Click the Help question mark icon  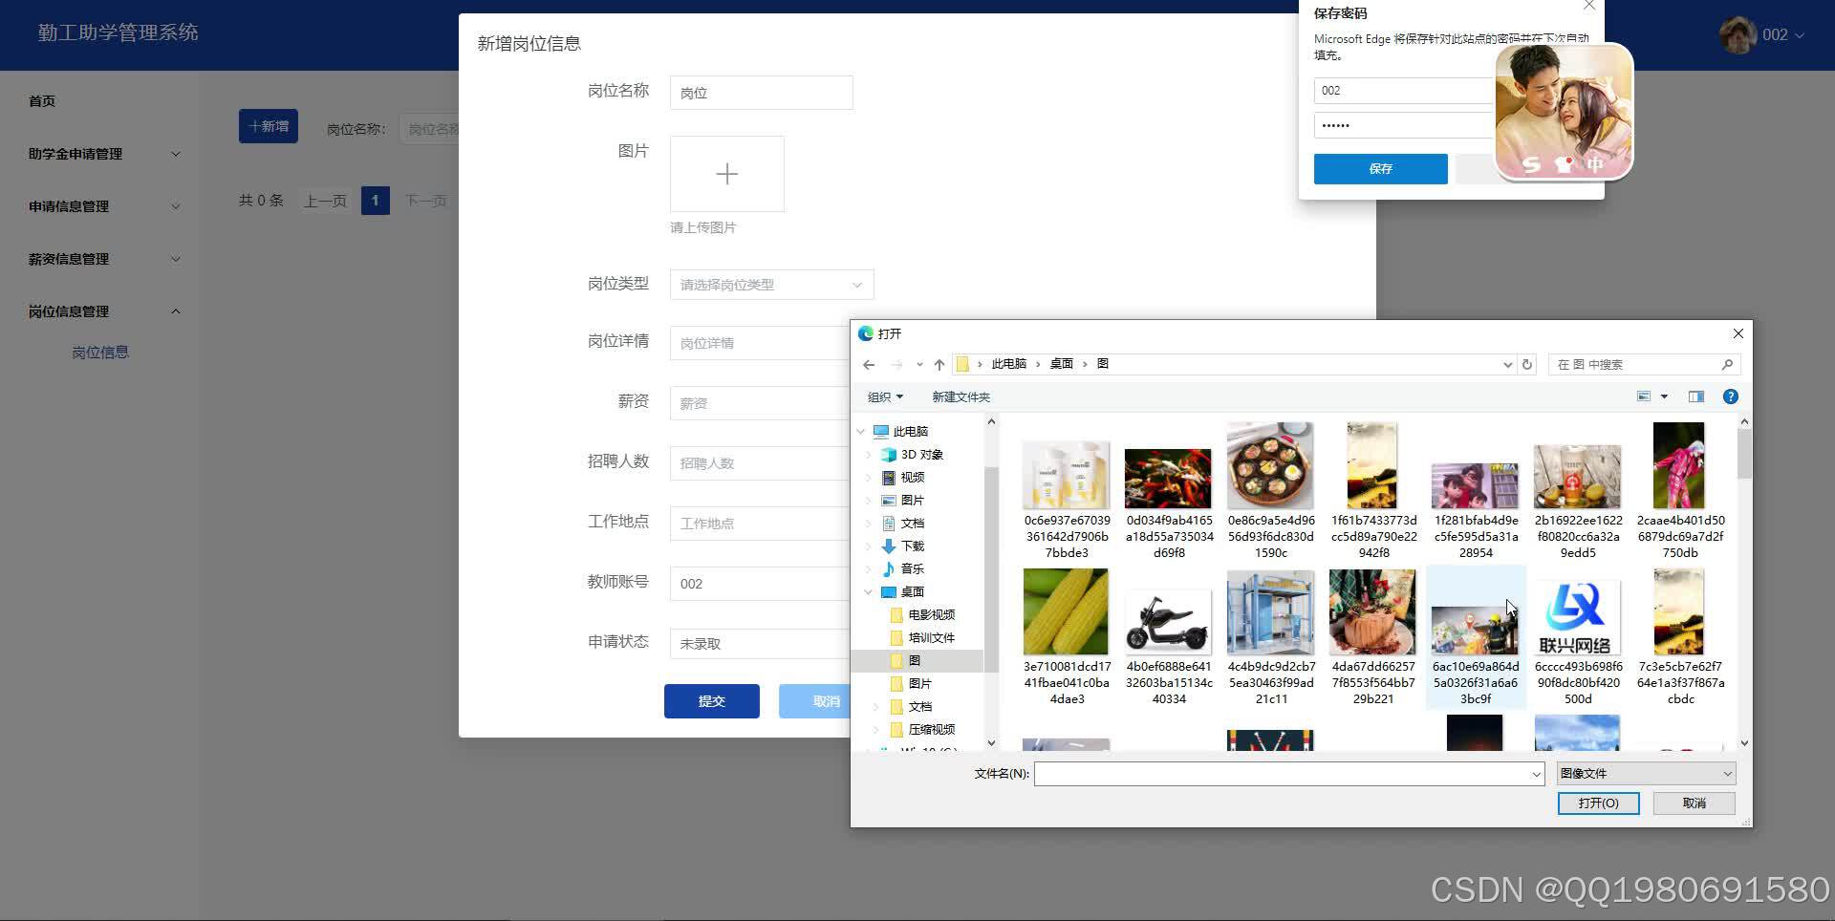click(x=1730, y=396)
